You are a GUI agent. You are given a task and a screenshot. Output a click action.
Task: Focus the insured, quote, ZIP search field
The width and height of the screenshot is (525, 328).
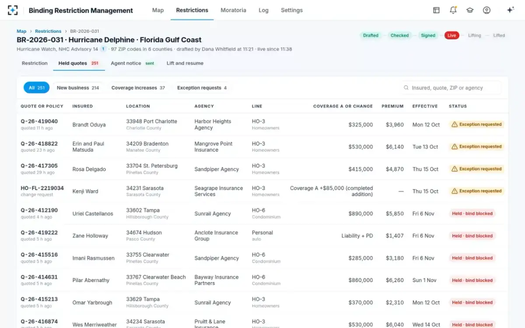pos(451,88)
